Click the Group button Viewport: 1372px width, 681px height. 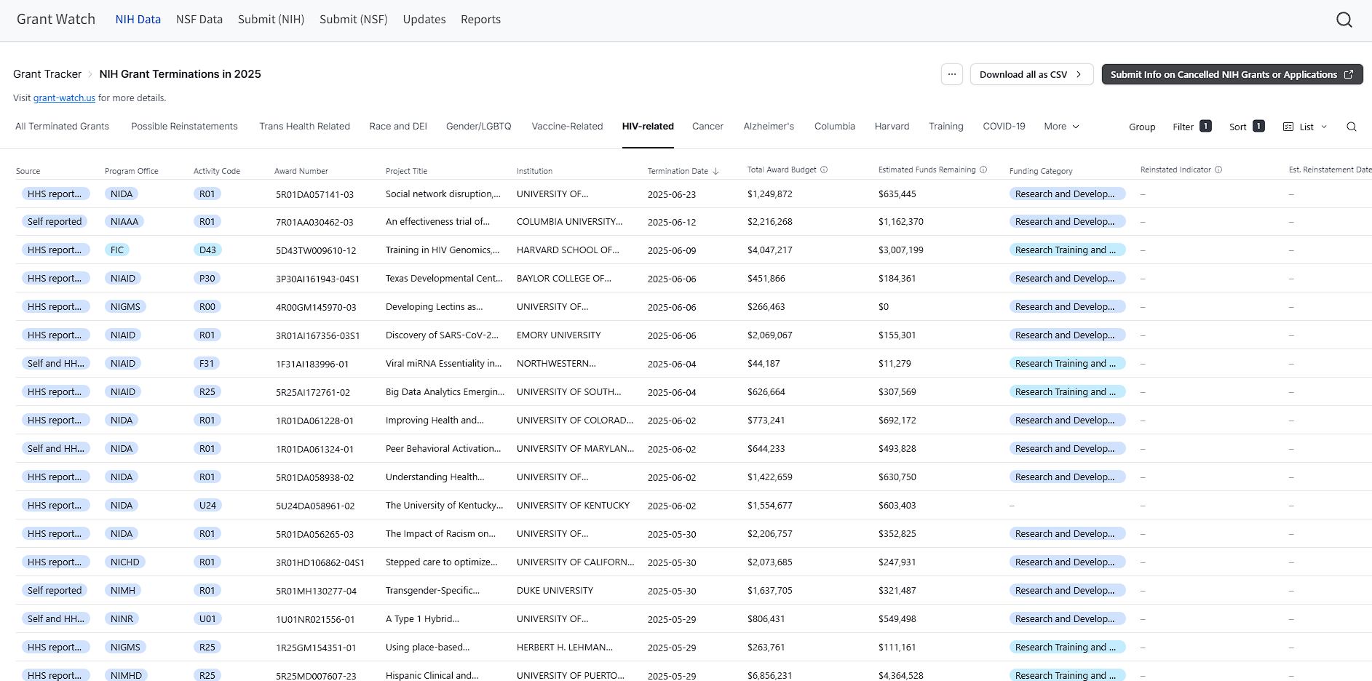point(1142,127)
